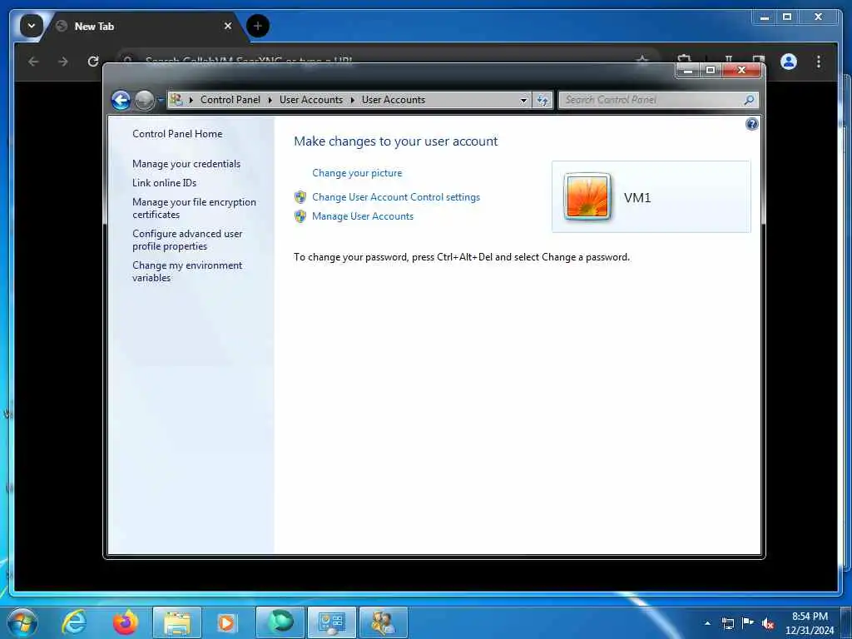Click the browser extensions puzzle icon

tap(685, 59)
